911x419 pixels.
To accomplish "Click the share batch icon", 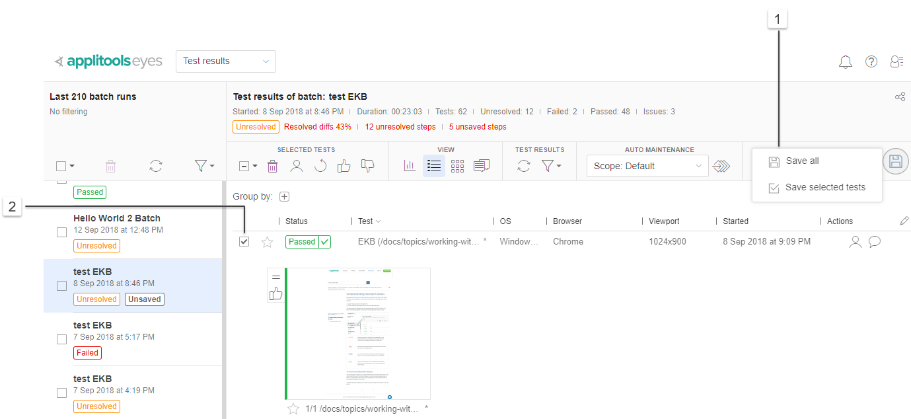I will coord(900,97).
